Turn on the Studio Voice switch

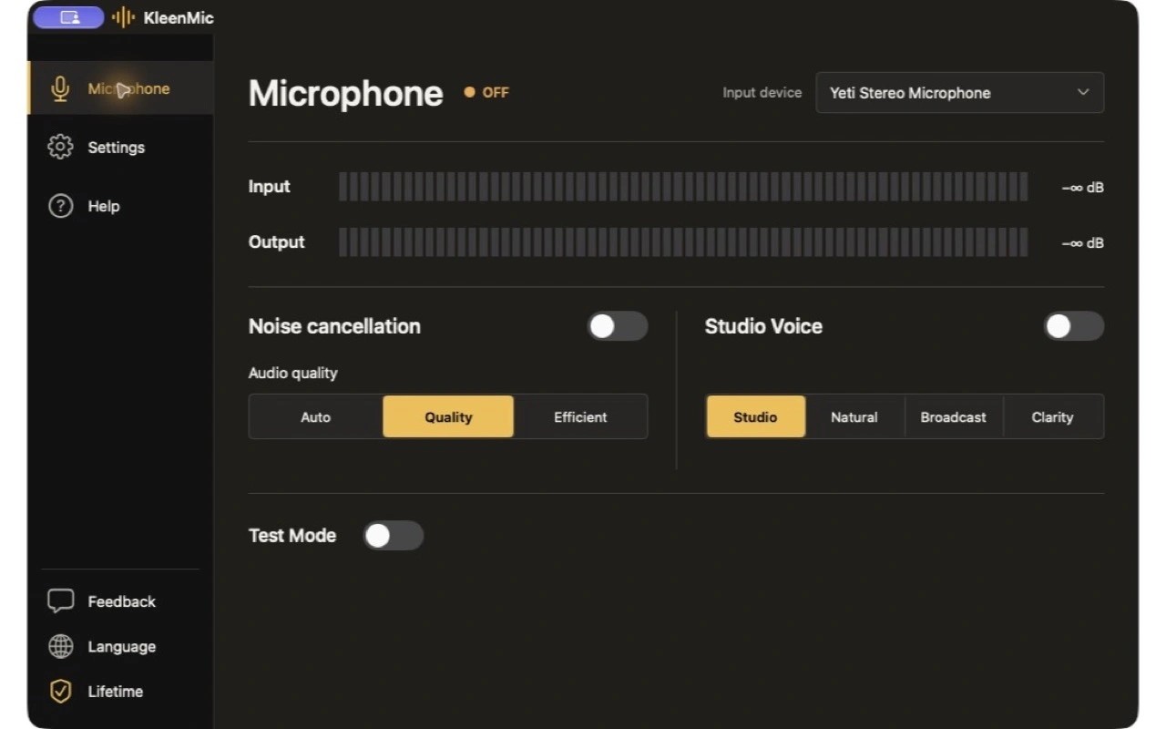point(1074,326)
